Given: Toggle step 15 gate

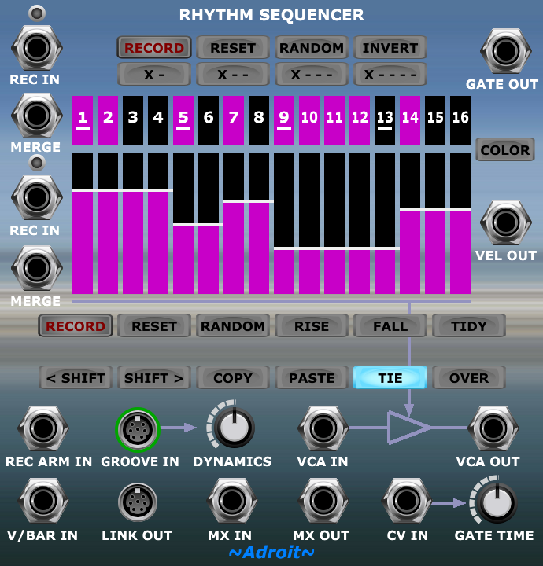Looking at the screenshot, I should [x=435, y=120].
